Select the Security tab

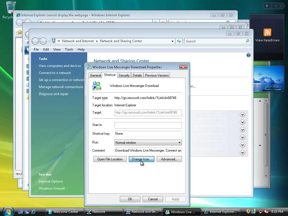[x=124, y=75]
